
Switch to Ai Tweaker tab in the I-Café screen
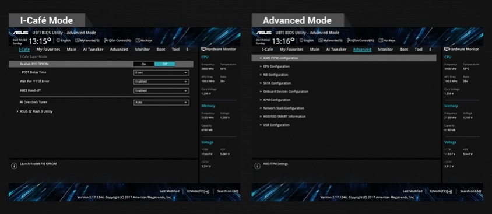[x=93, y=50]
